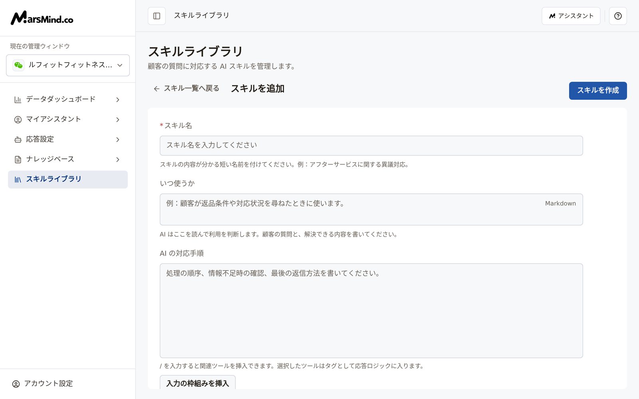Click the back arrow beside スキル一覧へ戻る
Viewport: 639px width, 399px height.
click(157, 89)
